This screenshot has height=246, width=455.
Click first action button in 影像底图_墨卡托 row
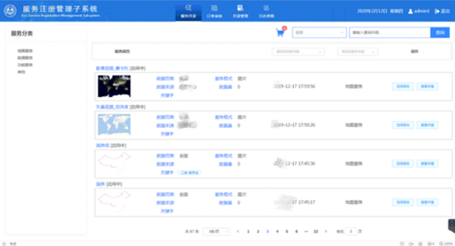point(403,87)
